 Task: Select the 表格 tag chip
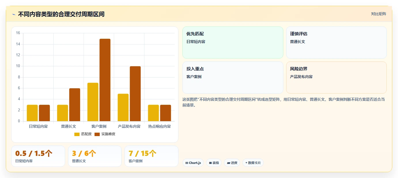(x=214, y=163)
